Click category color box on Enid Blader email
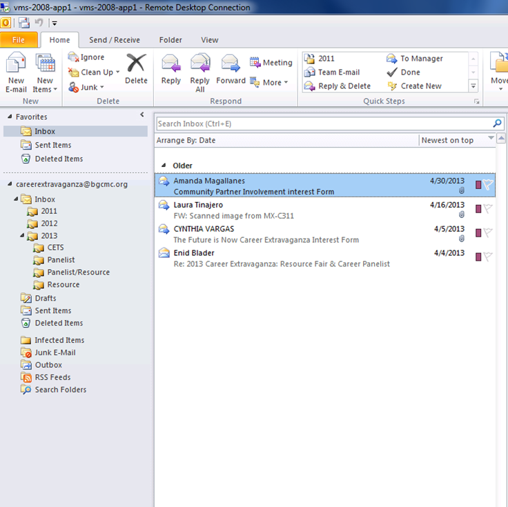The height and width of the screenshot is (507, 508). [478, 257]
